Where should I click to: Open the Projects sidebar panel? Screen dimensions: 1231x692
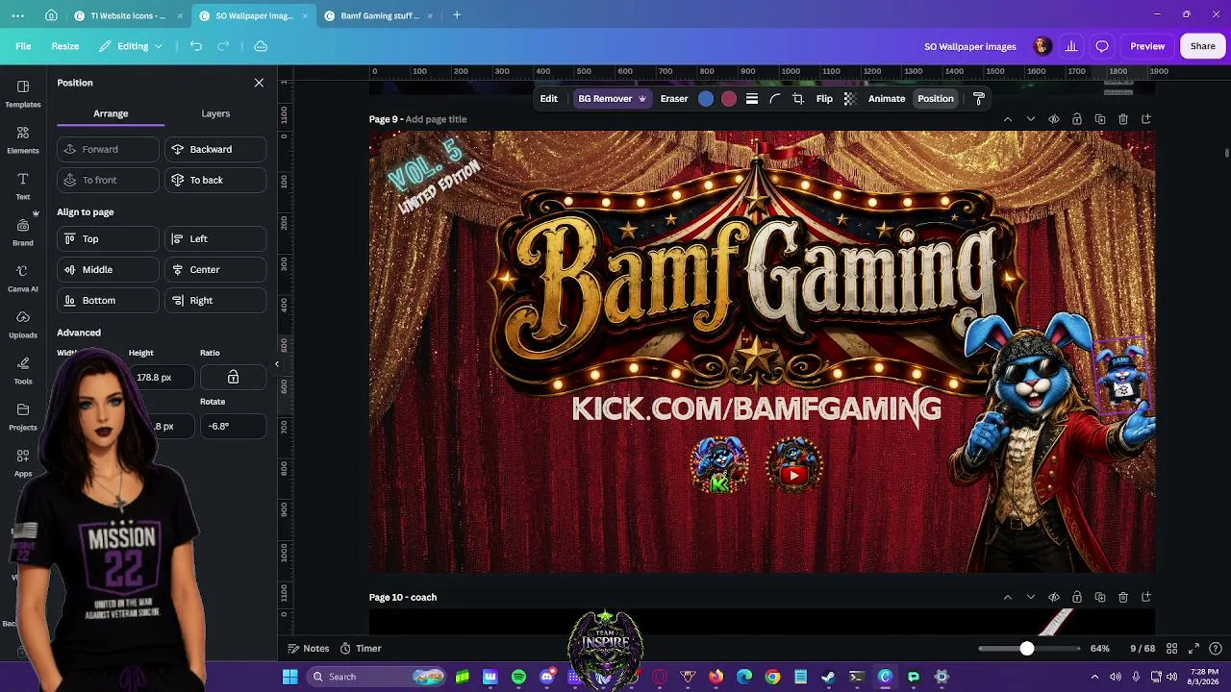23,416
